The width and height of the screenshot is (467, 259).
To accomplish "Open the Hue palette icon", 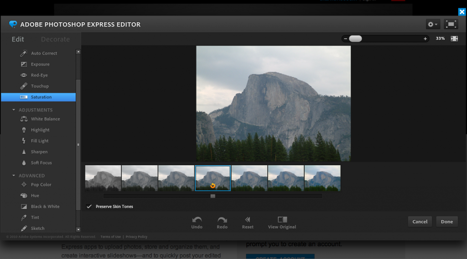I will tap(24, 196).
